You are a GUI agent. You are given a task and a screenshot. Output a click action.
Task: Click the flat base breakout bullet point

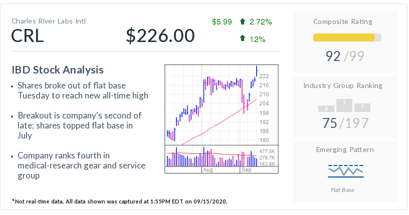[x=83, y=90]
